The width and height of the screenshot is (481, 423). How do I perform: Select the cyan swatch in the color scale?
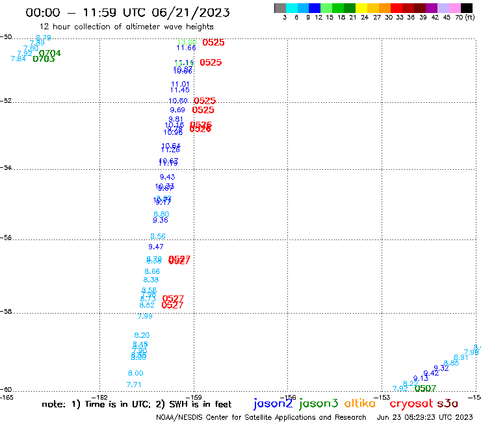pos(292,8)
